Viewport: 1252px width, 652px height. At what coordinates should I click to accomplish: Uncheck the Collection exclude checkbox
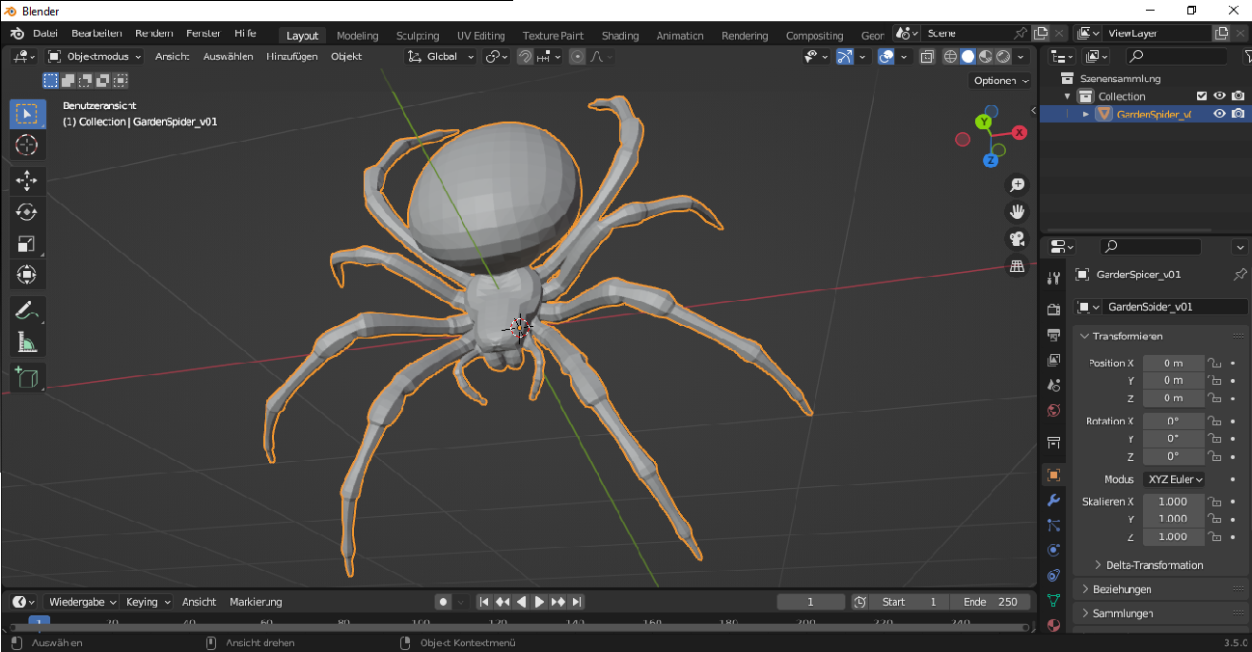[1202, 96]
